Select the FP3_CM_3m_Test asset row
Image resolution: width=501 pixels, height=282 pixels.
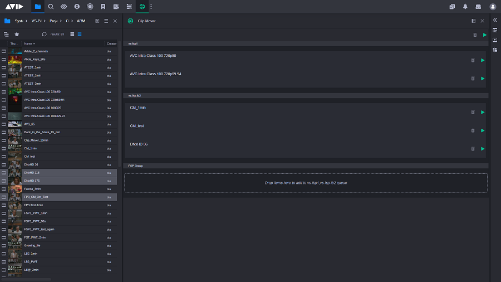pyautogui.click(x=58, y=197)
